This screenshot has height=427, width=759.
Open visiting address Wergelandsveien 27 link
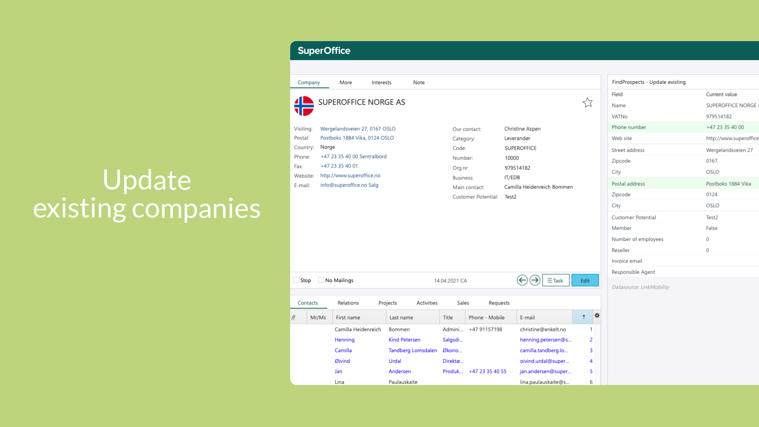358,129
